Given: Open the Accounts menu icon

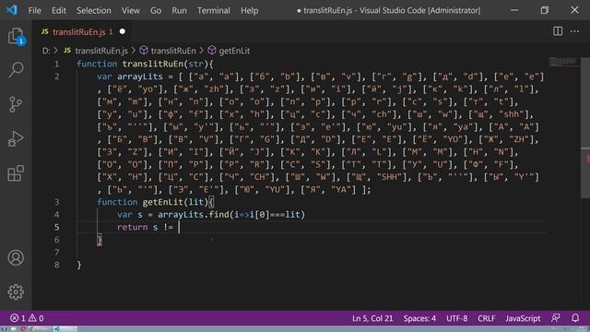Looking at the screenshot, I should click(16, 258).
